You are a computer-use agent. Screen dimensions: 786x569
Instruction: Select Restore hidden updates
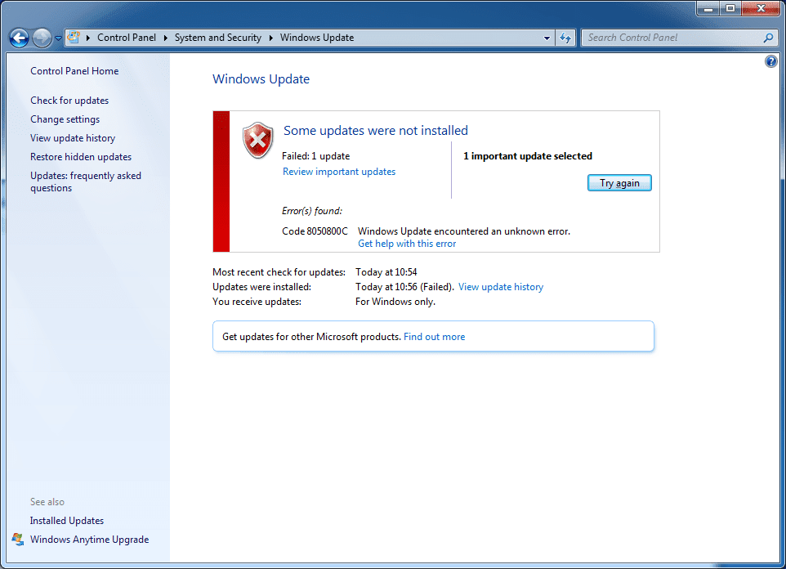click(x=80, y=156)
